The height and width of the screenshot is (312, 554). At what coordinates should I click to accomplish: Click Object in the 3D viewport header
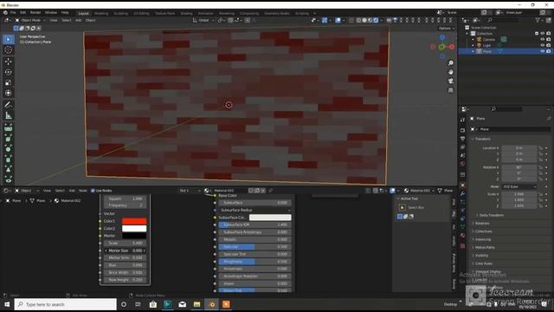tap(90, 20)
